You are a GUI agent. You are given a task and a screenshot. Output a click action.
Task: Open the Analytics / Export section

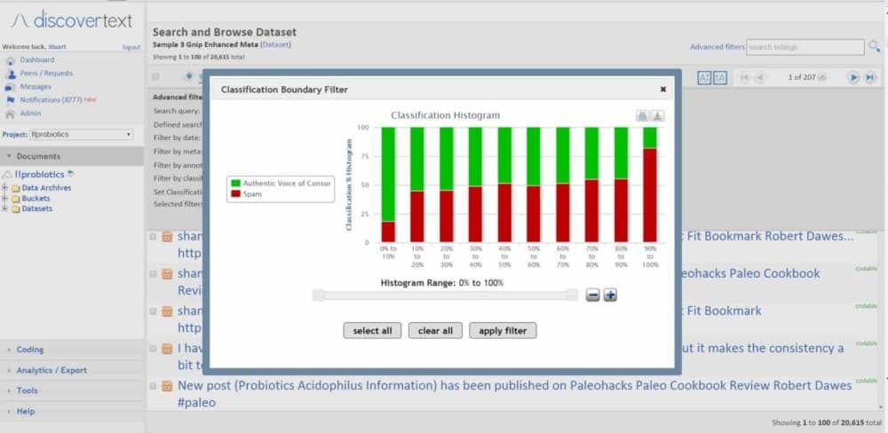click(x=52, y=370)
